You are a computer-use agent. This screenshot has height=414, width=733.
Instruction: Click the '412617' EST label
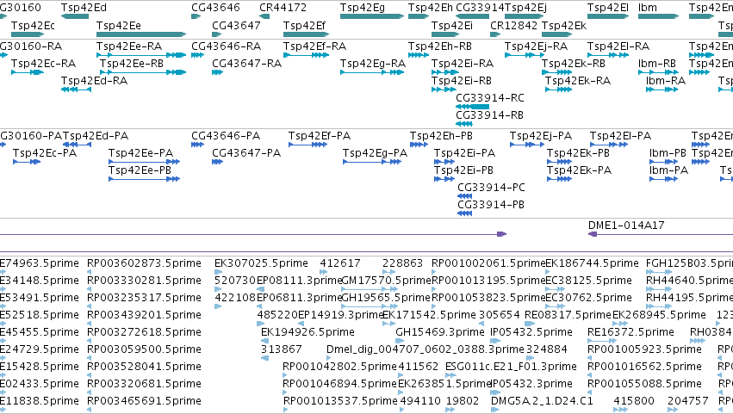click(340, 263)
